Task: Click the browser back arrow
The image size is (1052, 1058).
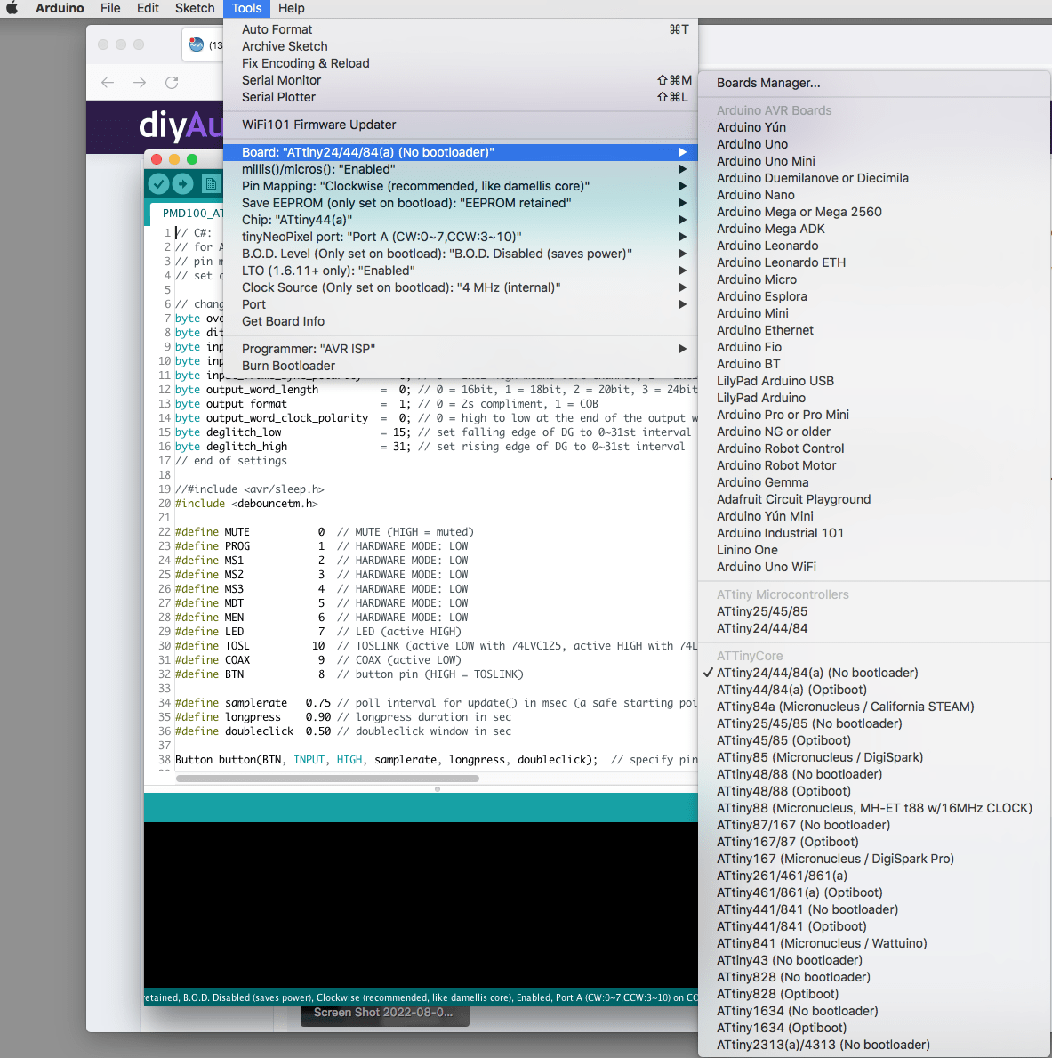Action: [x=108, y=83]
